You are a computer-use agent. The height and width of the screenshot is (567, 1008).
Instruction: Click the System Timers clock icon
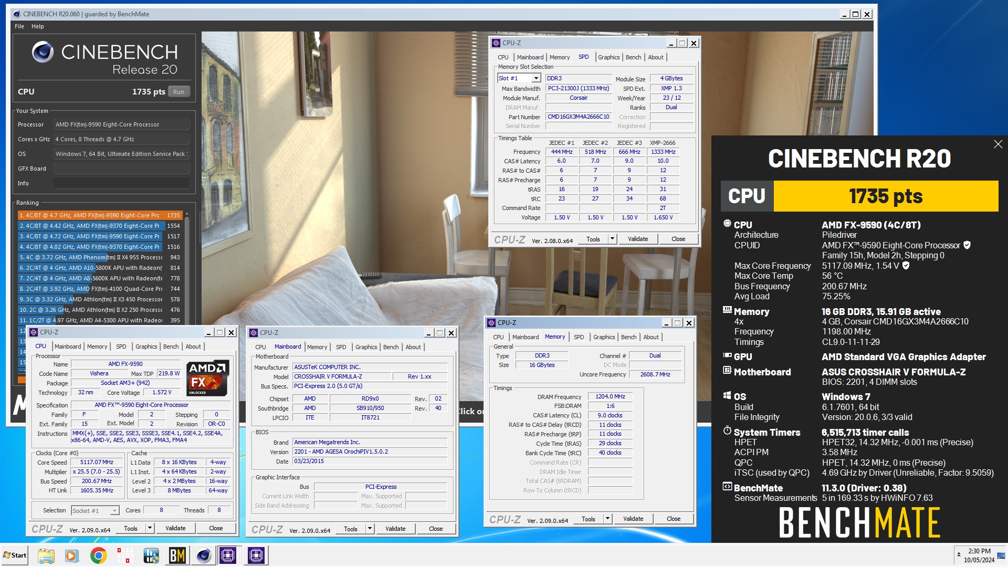coord(727,431)
